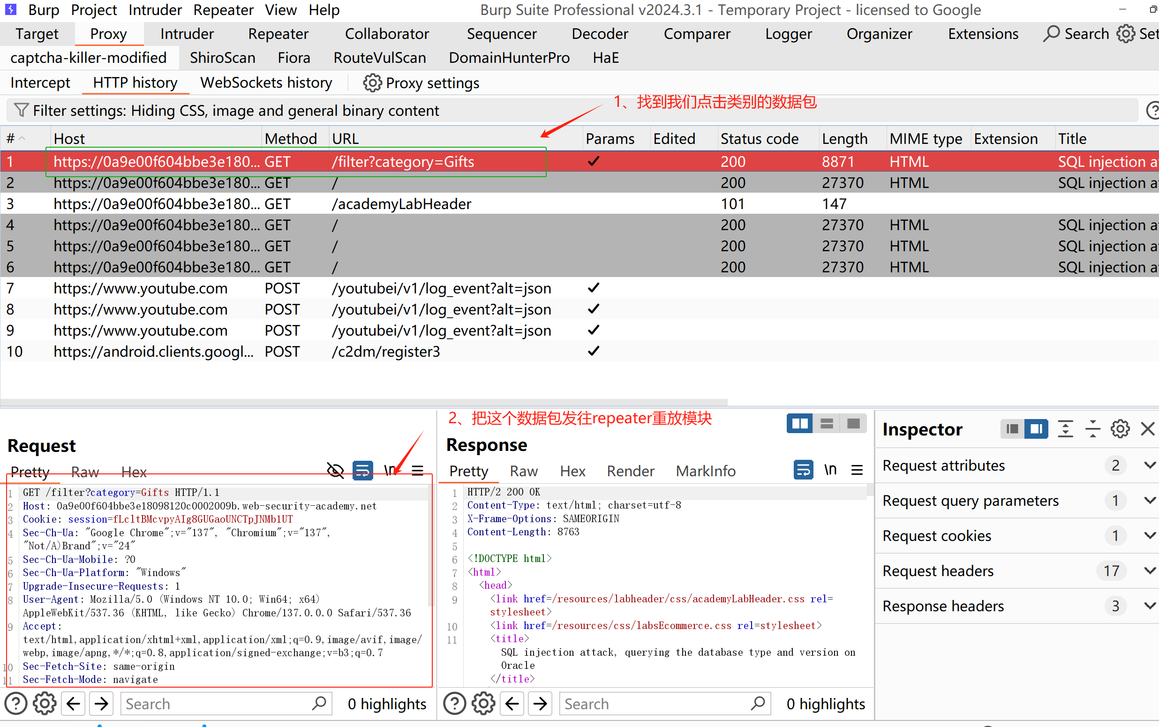This screenshot has height=727, width=1159.
Task: Click Inspector collapse all sections icon
Action: tap(1092, 428)
